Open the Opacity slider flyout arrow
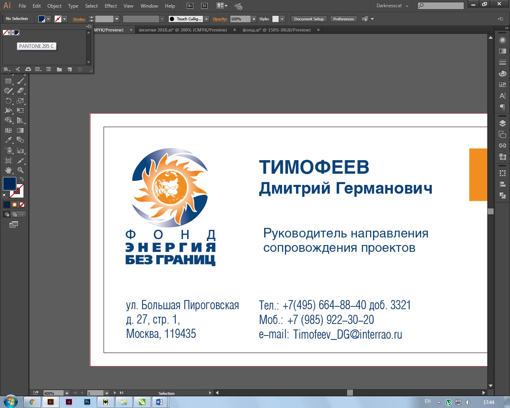This screenshot has height=408, width=510. (x=254, y=19)
